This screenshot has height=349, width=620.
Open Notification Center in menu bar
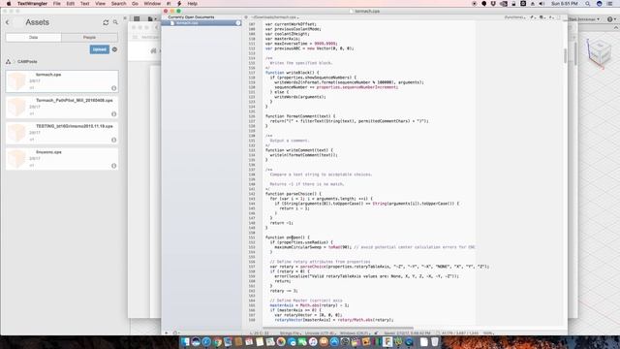point(610,4)
